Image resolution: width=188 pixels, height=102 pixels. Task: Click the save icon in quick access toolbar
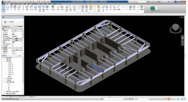tap(9, 2)
